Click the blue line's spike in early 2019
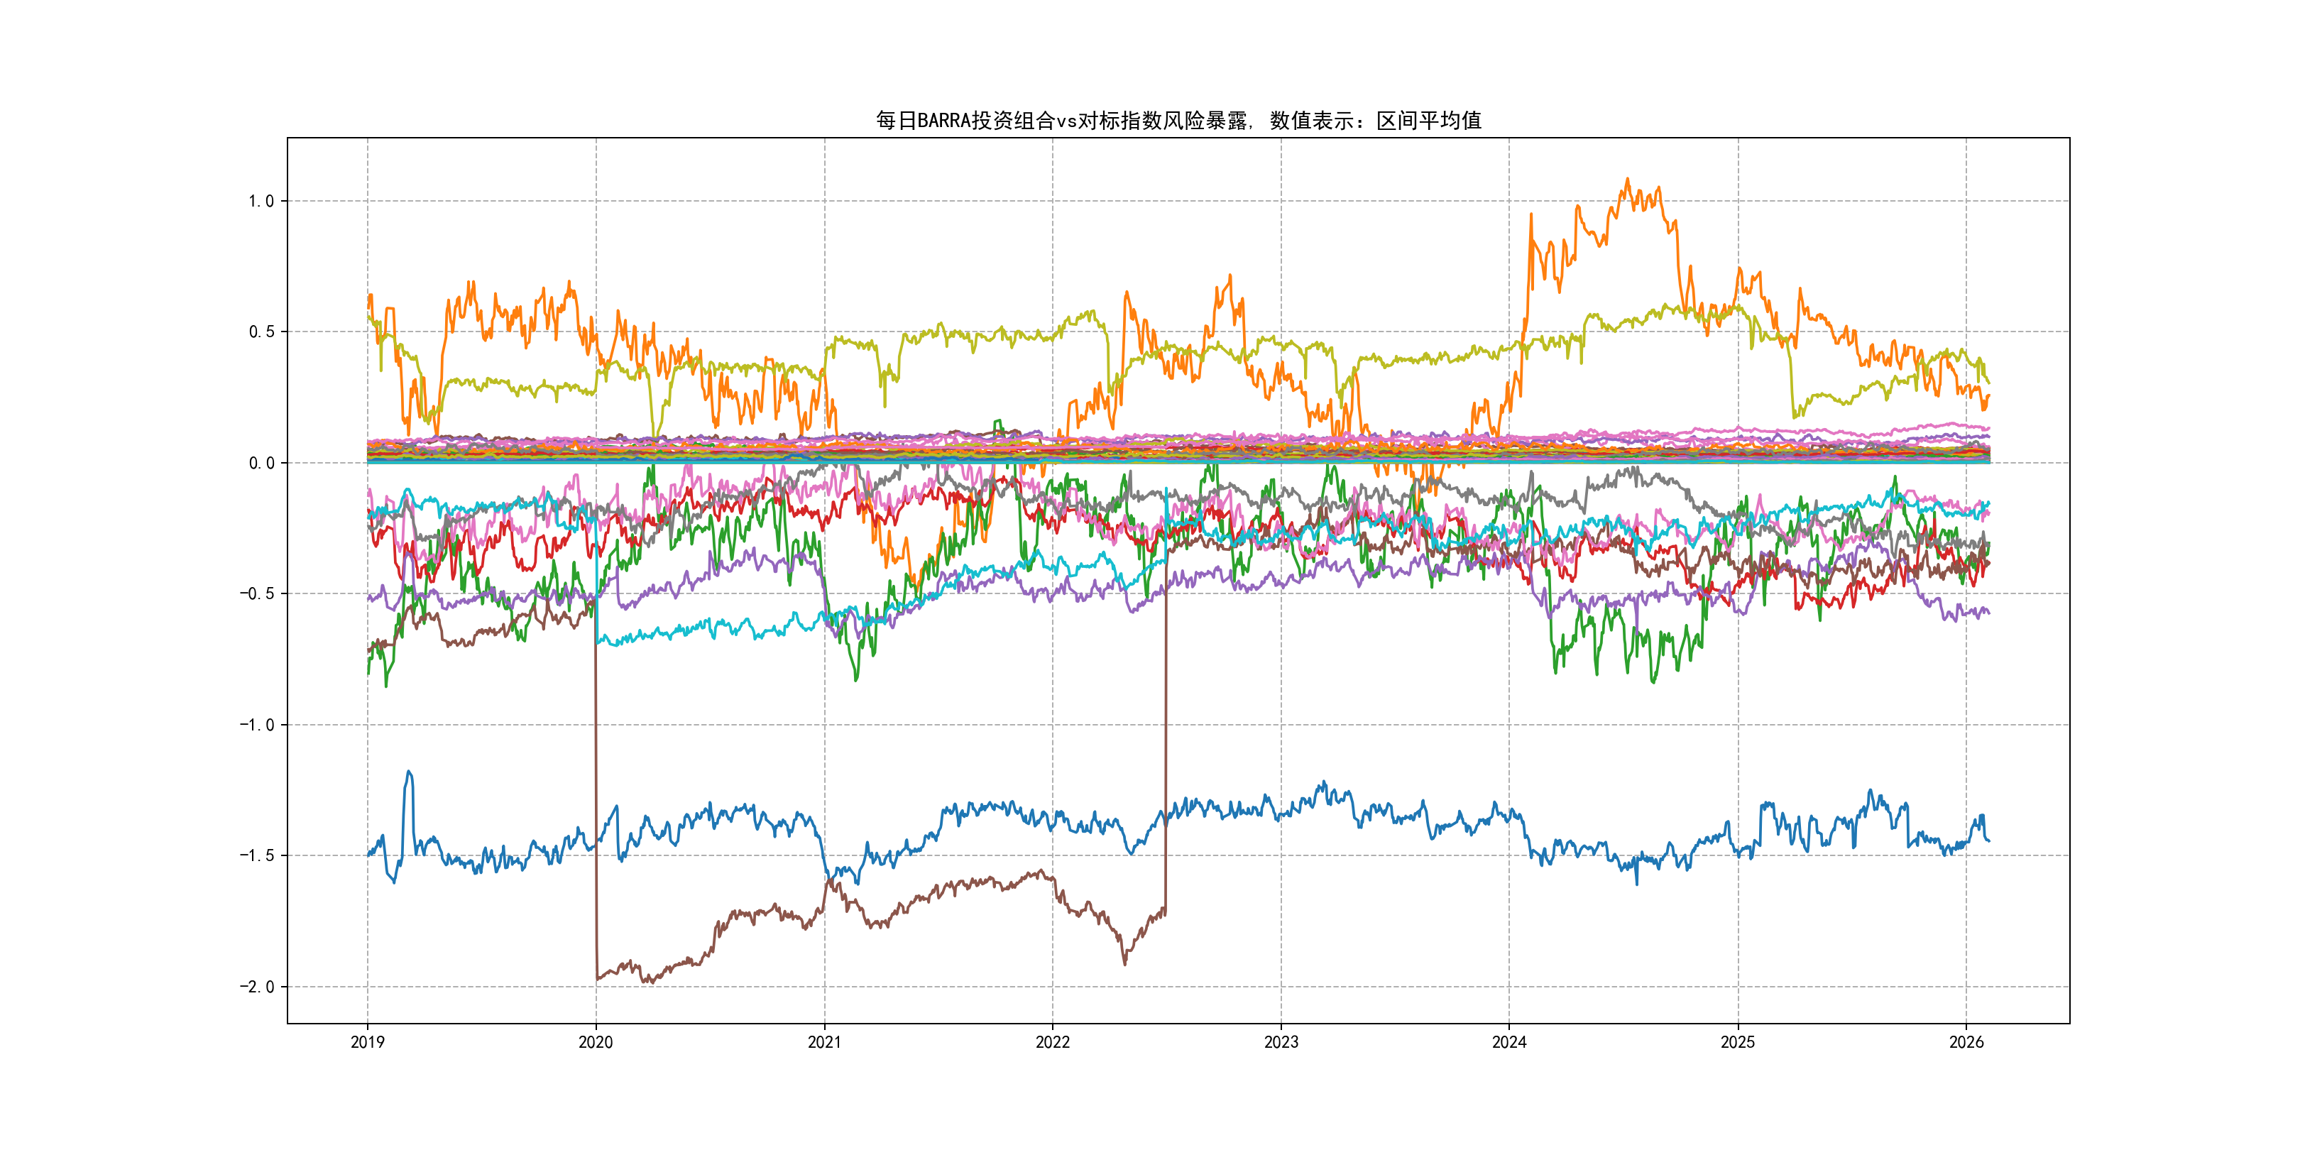This screenshot has height=1150, width=2300. tap(409, 773)
